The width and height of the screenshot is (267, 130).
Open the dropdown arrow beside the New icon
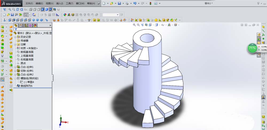point(108,3)
